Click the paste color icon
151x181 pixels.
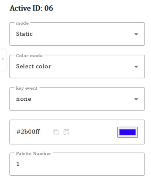pyautogui.click(x=66, y=132)
